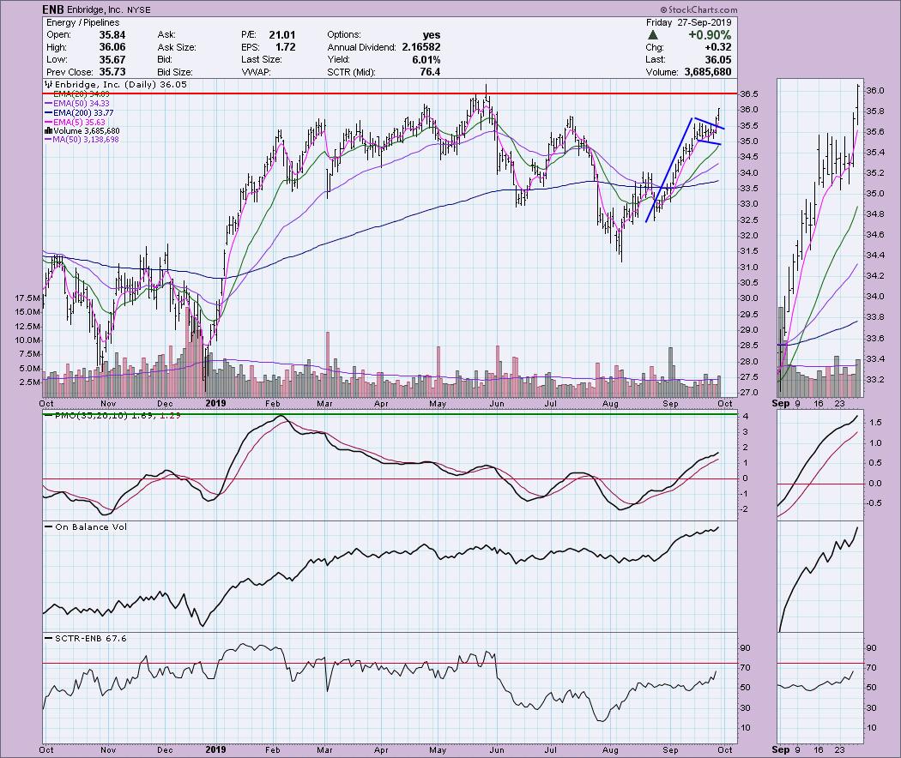Click the Yield value 6.01%
The height and width of the screenshot is (758, 901).
click(426, 60)
